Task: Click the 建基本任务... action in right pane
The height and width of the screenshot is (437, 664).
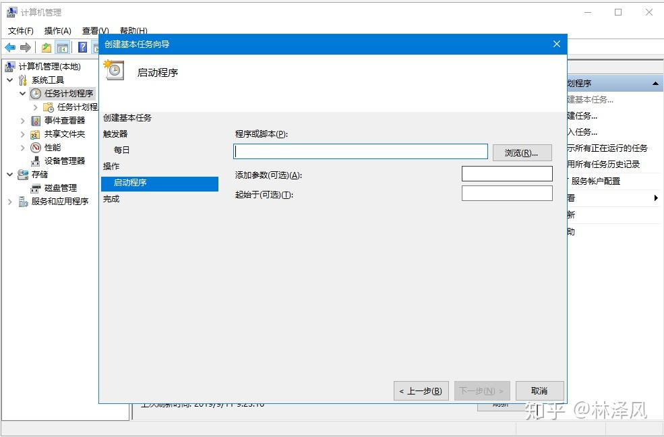Action: [x=591, y=100]
